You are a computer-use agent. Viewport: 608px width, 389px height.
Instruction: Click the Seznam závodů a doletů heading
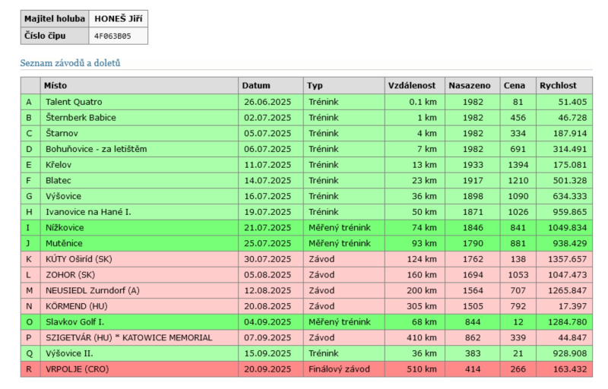coord(70,63)
